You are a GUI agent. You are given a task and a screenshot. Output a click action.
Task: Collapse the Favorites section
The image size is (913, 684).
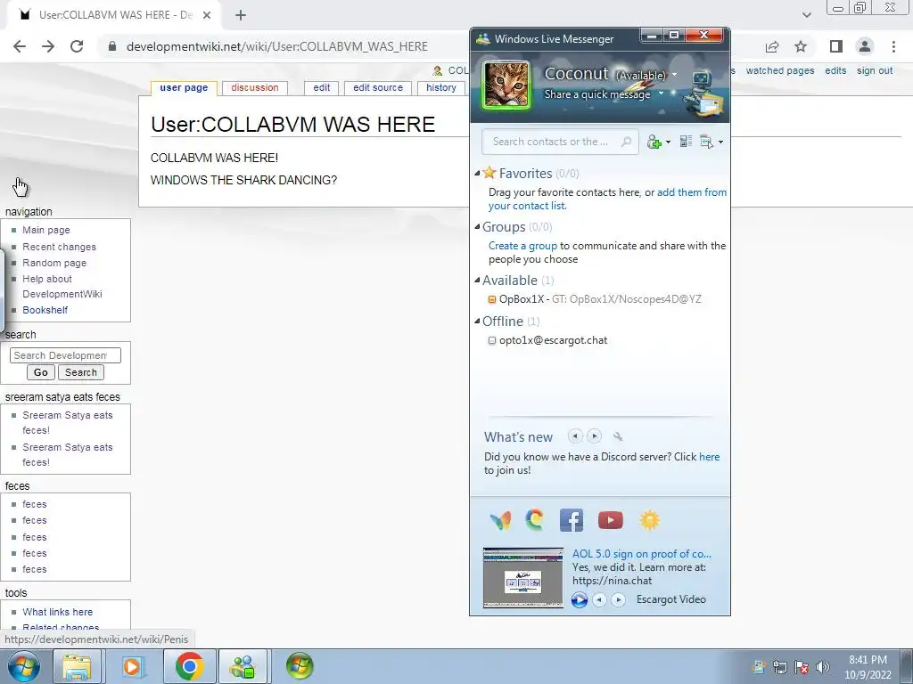478,174
